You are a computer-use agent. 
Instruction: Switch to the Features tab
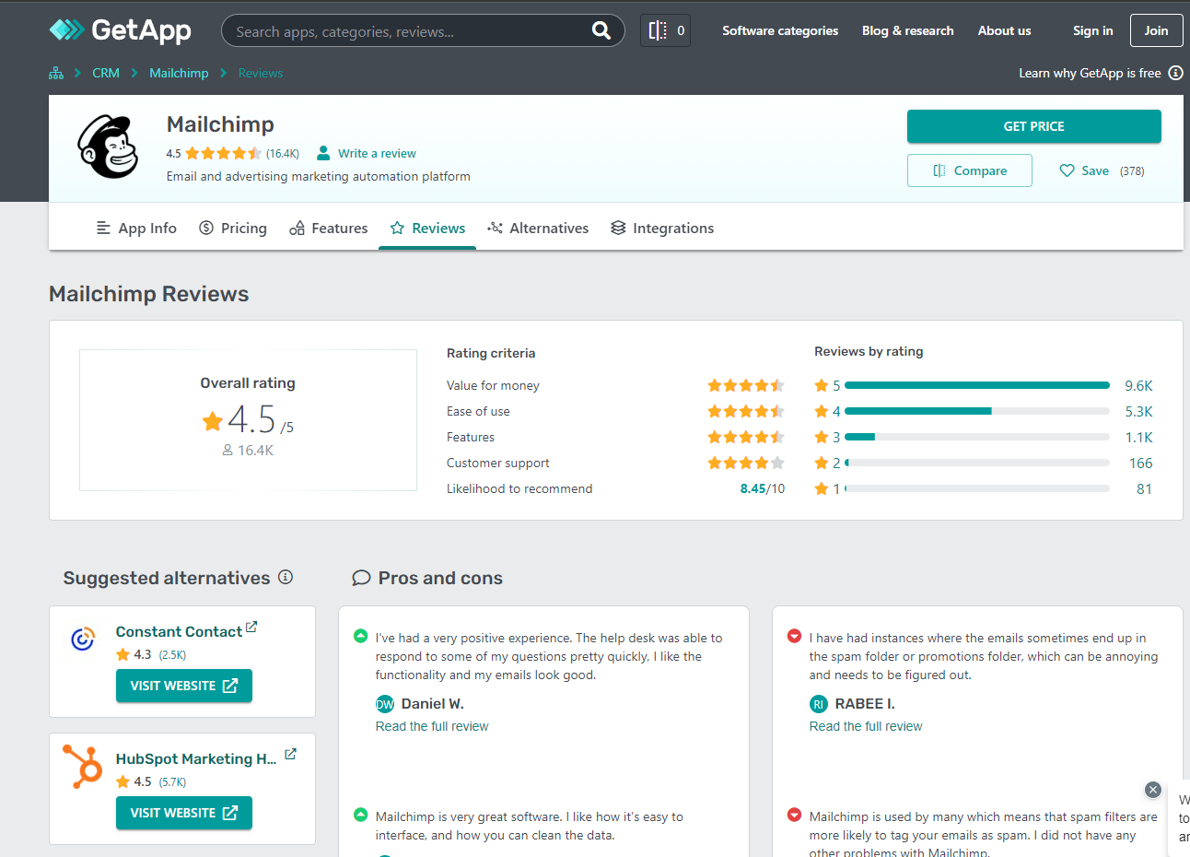click(x=329, y=228)
